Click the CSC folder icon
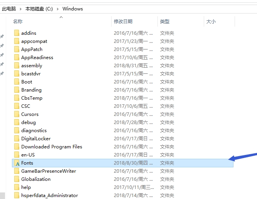Viewport: 257px width, 199px height. 17,106
